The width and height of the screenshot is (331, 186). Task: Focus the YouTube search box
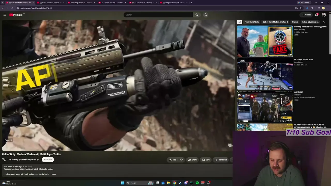158,15
